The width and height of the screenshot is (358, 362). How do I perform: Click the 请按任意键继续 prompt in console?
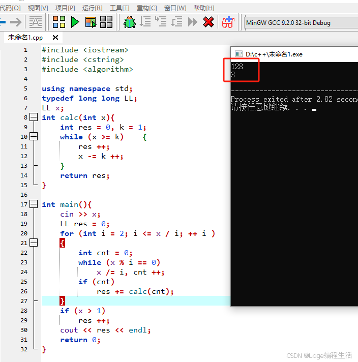270,107
